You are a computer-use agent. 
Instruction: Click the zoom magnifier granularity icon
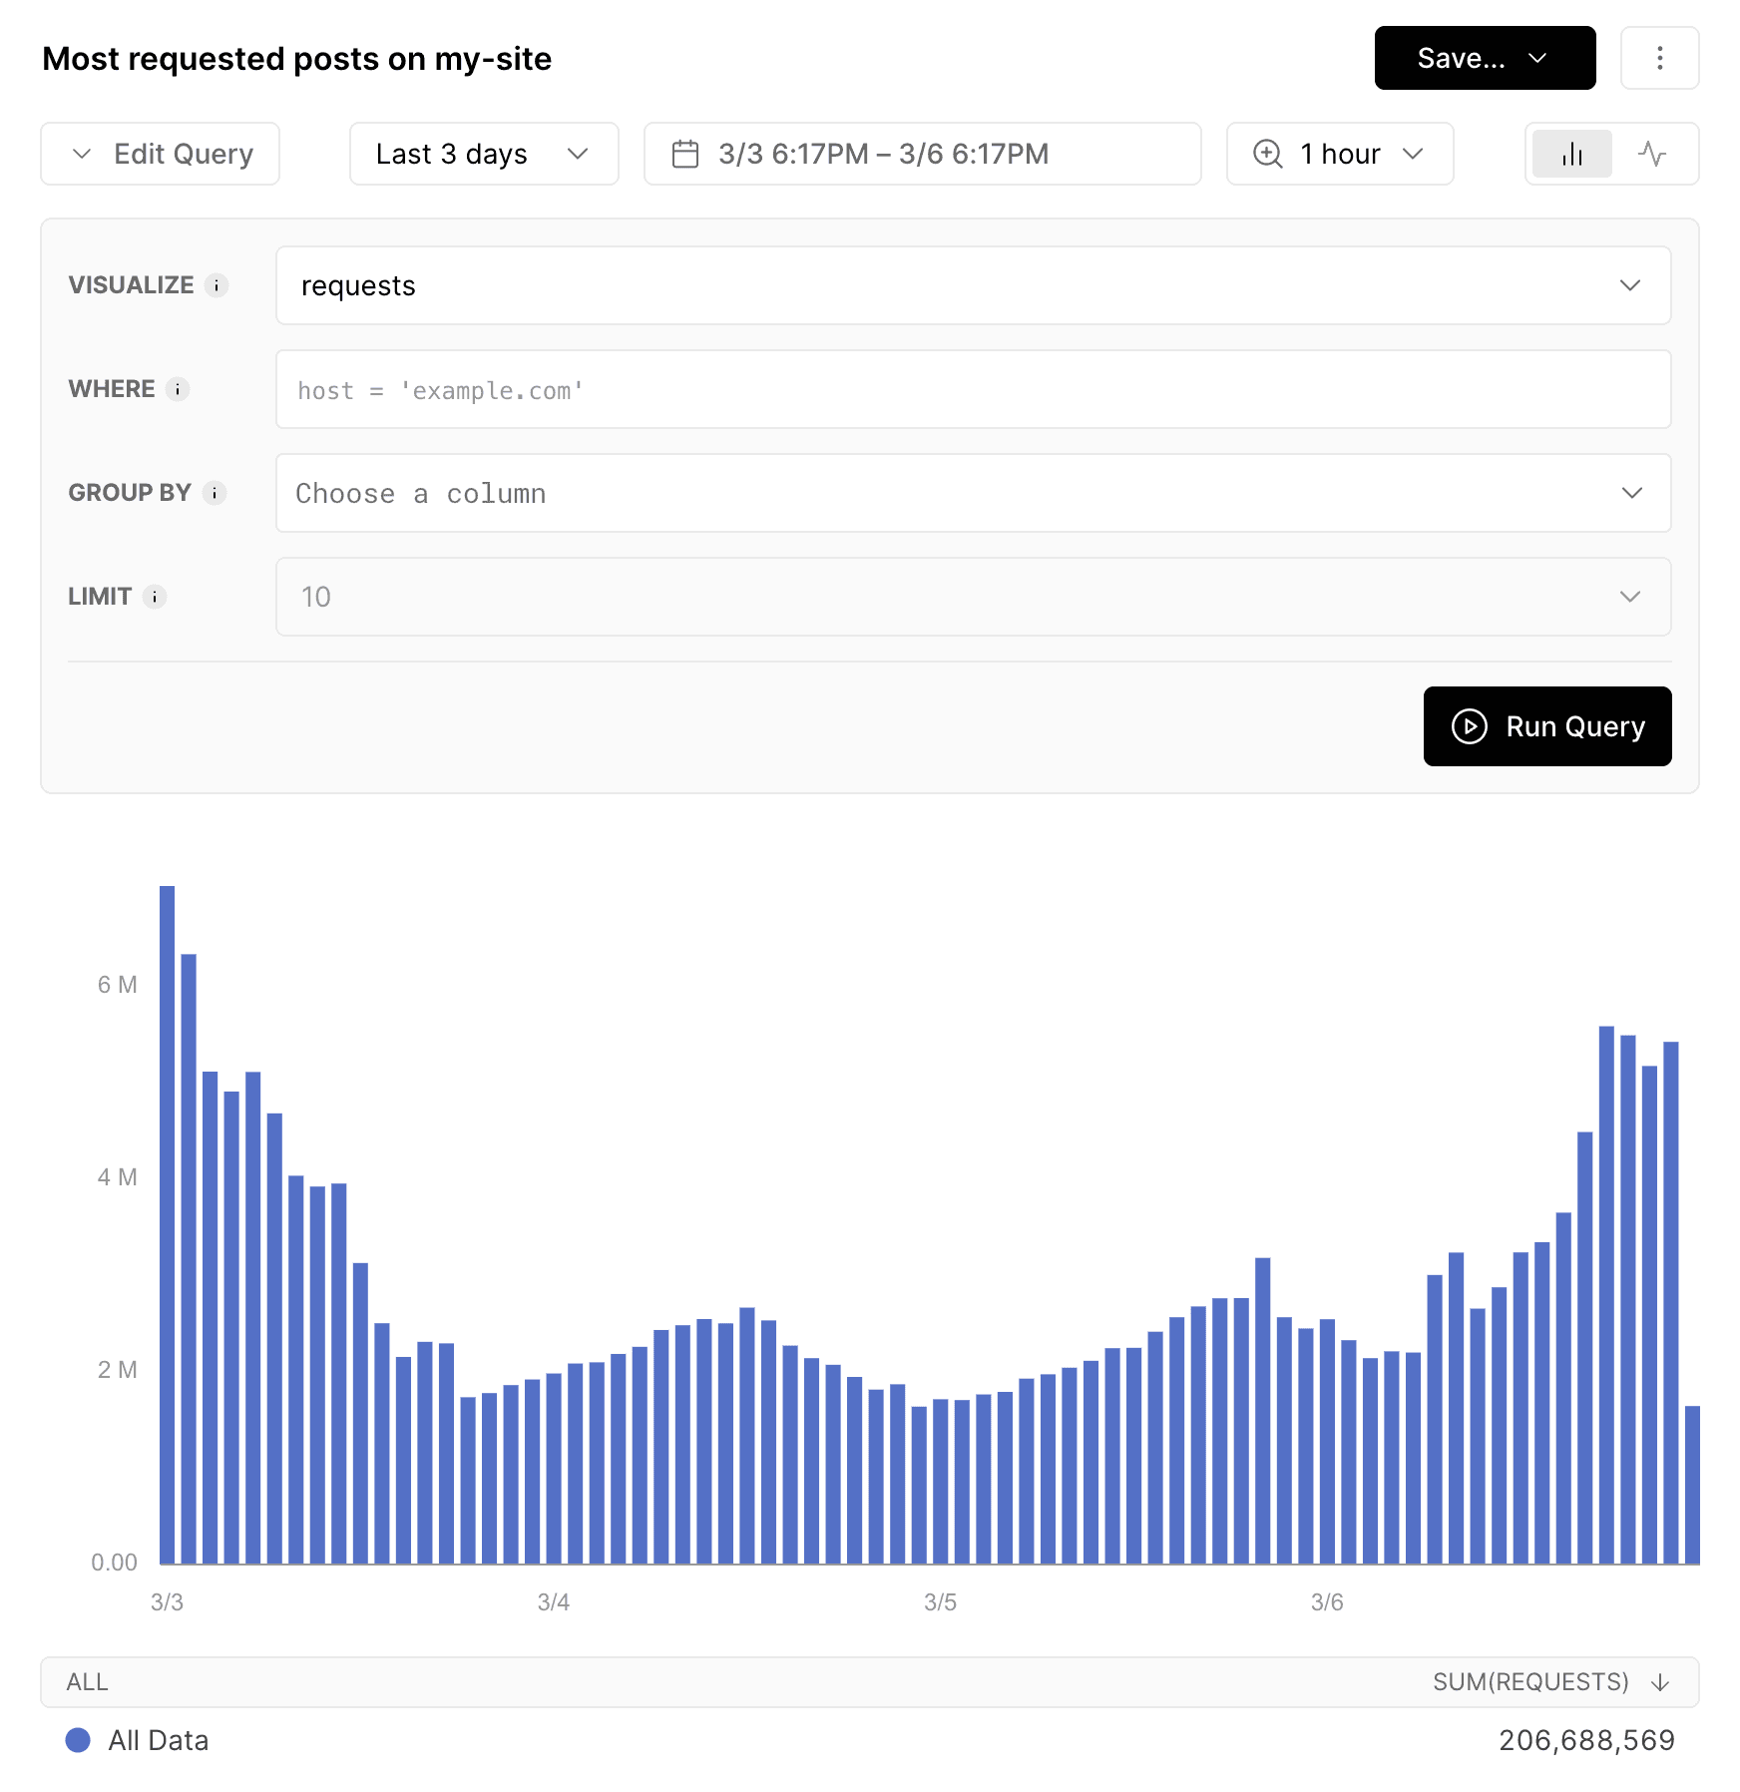(x=1268, y=154)
